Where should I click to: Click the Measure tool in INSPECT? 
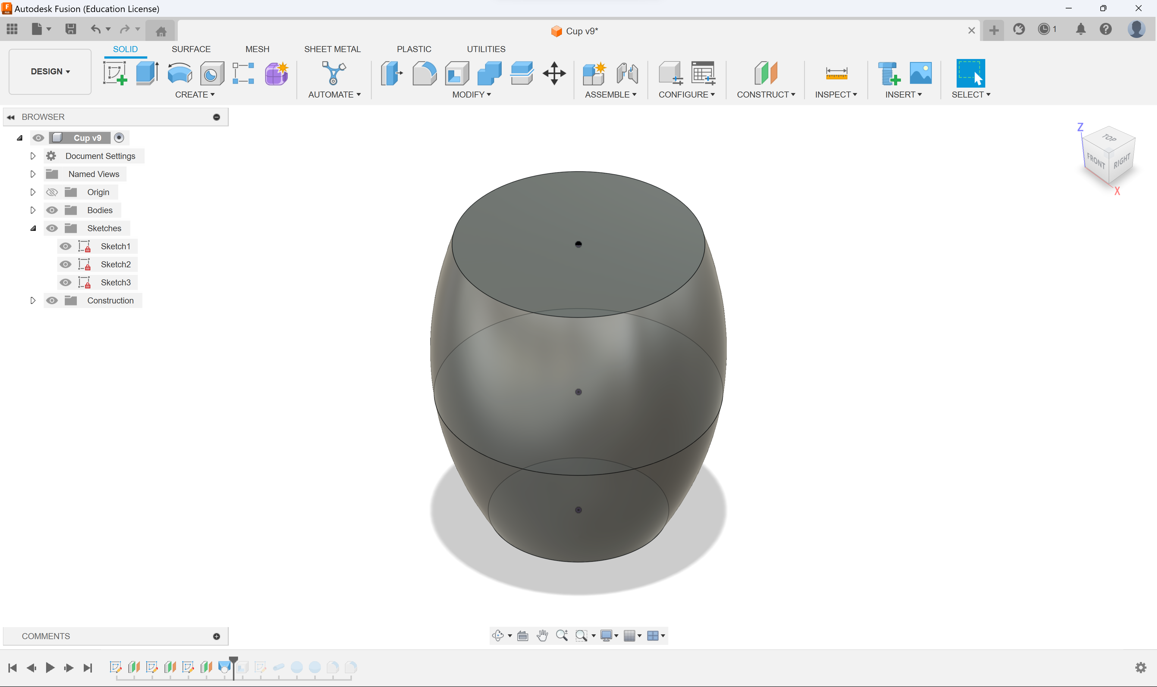click(x=836, y=73)
